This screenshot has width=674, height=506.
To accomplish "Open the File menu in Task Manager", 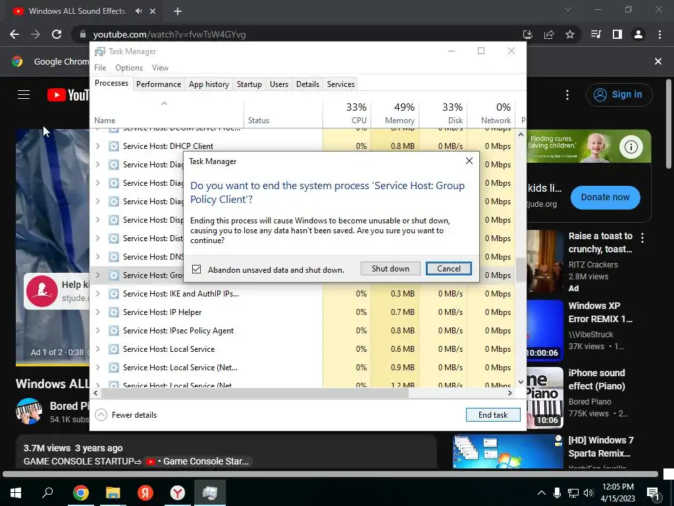I will pos(100,68).
